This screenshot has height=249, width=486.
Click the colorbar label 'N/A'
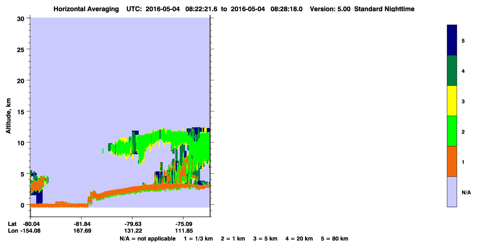pos(466,193)
